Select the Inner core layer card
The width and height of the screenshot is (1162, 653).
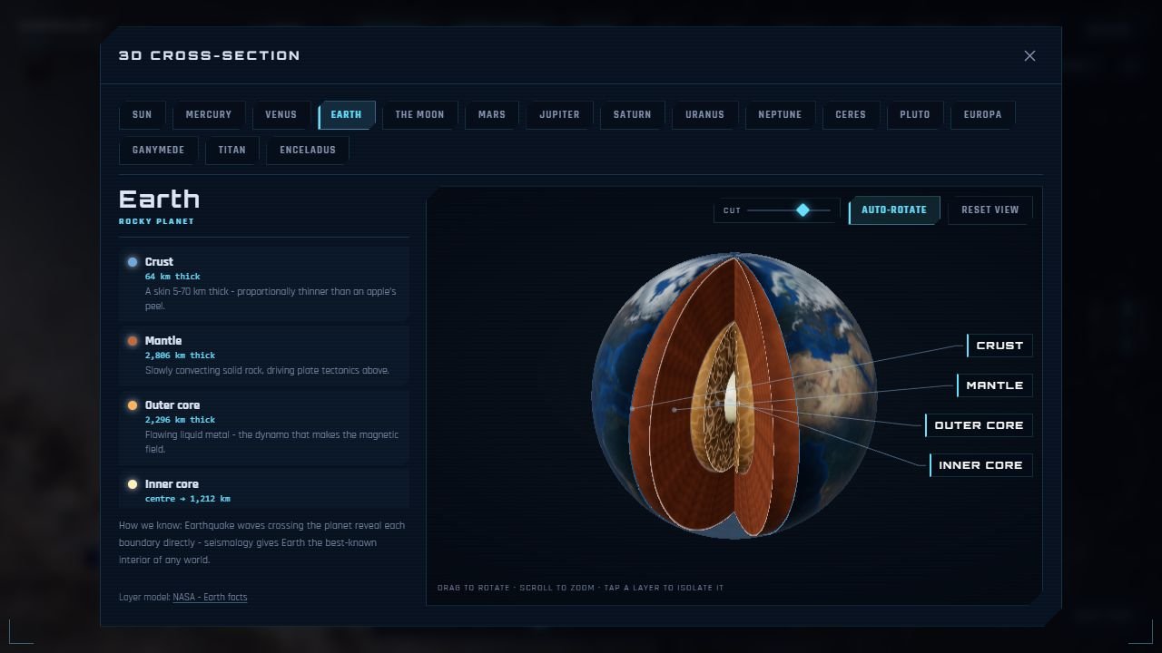(x=263, y=490)
